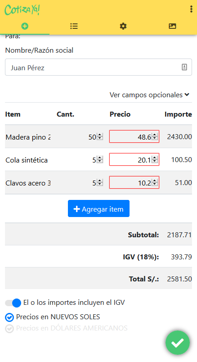Image resolution: width=197 pixels, height=362 pixels.
Task: Open the quotes list tab icon
Action: (x=74, y=26)
